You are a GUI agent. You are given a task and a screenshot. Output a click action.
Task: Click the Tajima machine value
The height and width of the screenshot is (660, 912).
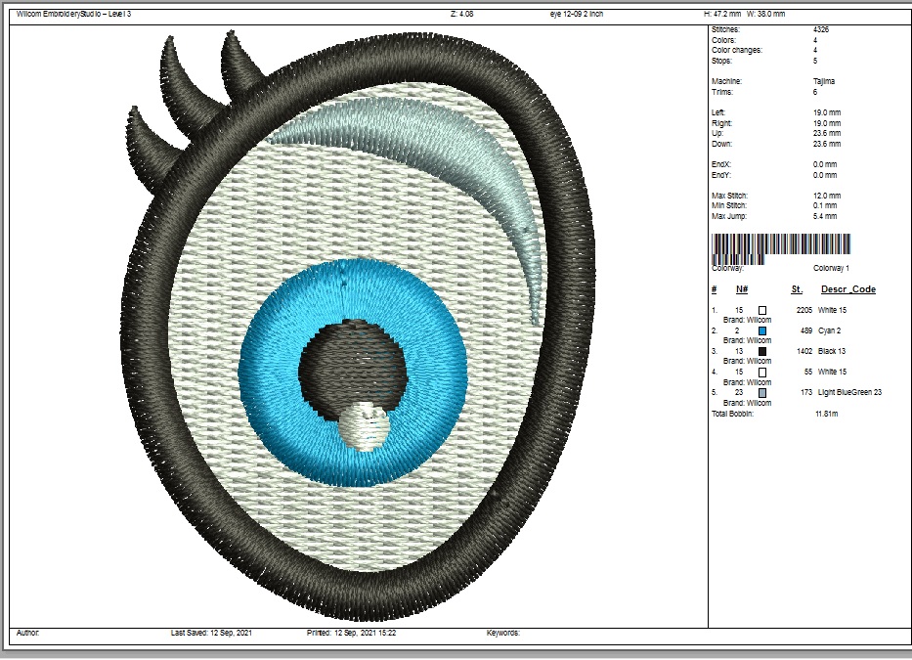[x=823, y=81]
